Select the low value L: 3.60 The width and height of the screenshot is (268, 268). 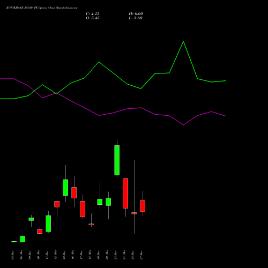136,18
